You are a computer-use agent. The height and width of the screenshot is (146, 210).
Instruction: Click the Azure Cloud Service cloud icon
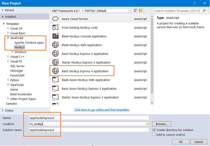(x=55, y=19)
